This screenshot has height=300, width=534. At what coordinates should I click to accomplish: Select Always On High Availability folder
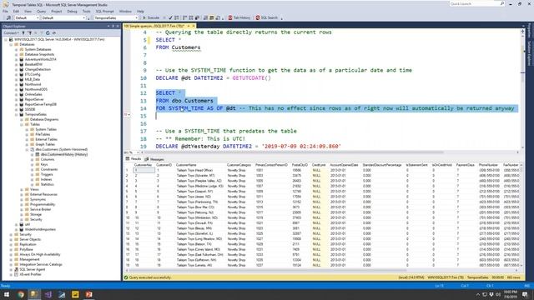(39, 254)
